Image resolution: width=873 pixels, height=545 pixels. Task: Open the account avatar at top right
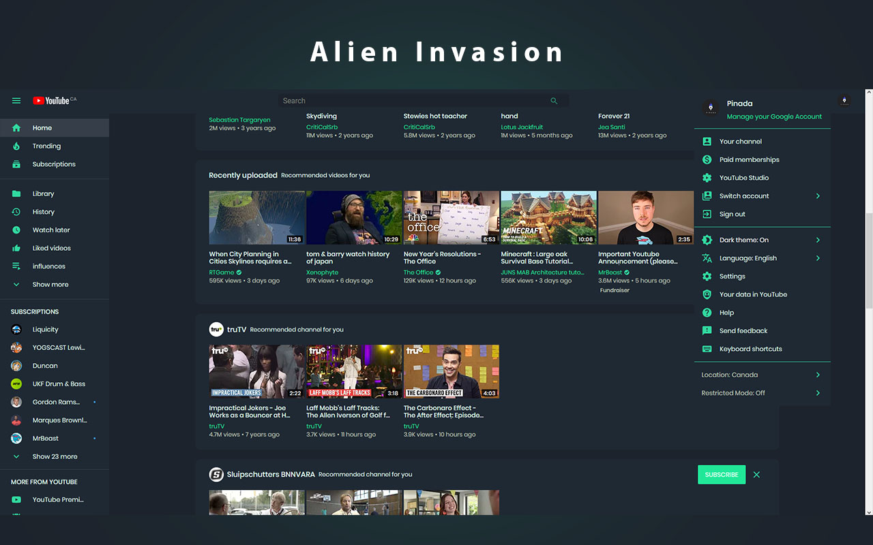pyautogui.click(x=844, y=101)
